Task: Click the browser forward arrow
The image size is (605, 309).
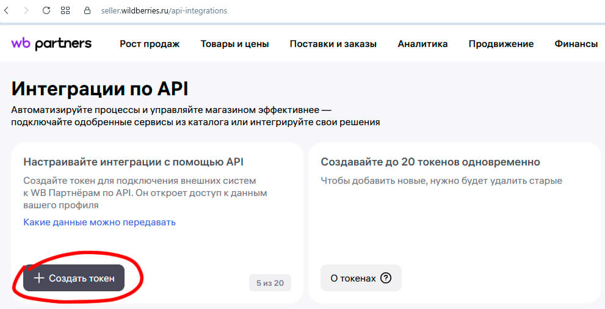Action: tap(26, 10)
